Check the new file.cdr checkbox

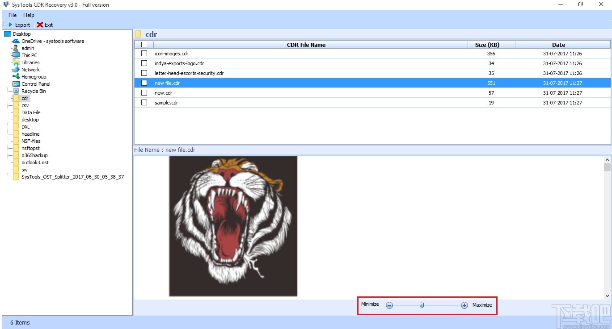pyautogui.click(x=144, y=83)
